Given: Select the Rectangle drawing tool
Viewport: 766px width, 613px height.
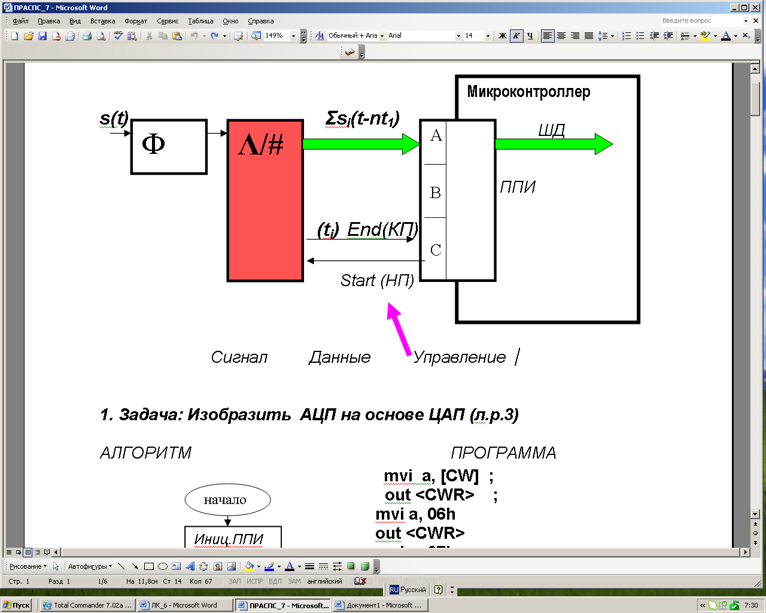Looking at the screenshot, I should (x=149, y=566).
